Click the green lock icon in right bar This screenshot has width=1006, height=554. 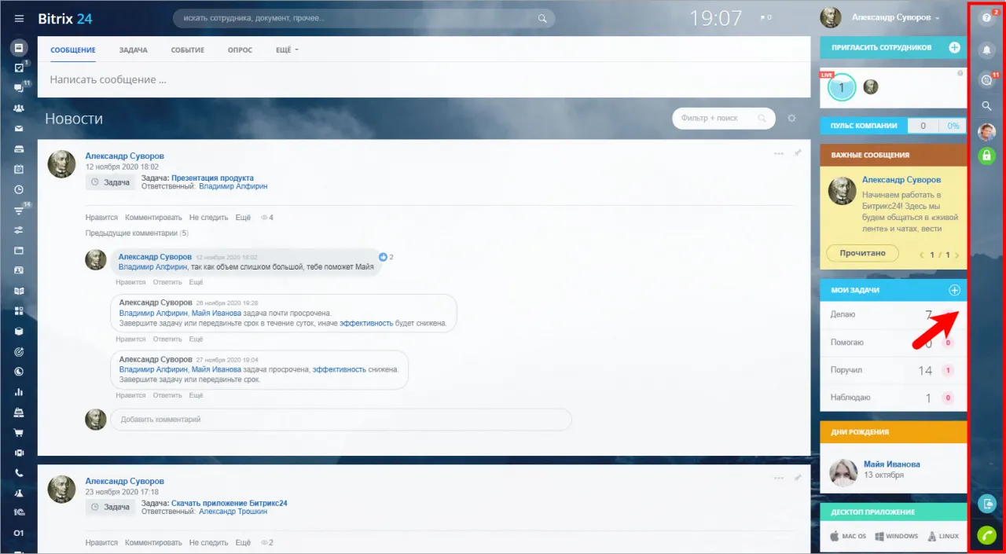(x=986, y=156)
